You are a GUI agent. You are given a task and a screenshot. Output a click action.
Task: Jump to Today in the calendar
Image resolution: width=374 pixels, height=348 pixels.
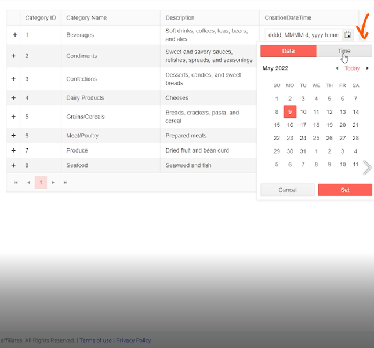click(352, 68)
